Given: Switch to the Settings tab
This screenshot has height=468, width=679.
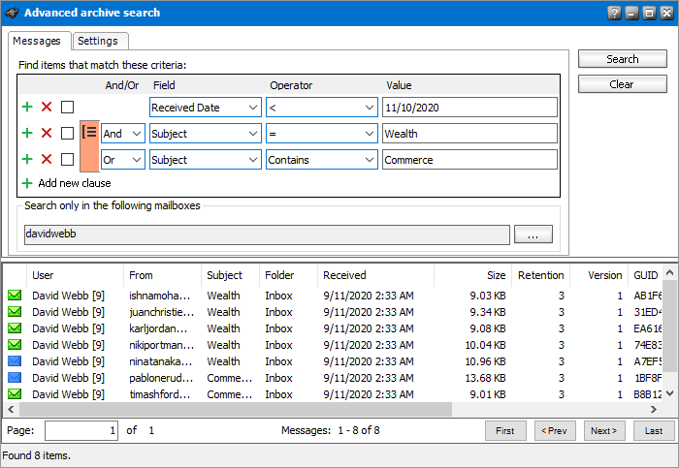Looking at the screenshot, I should (x=98, y=41).
